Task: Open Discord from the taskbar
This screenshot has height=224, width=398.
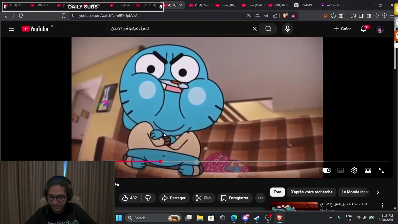Action: pyautogui.click(x=245, y=218)
